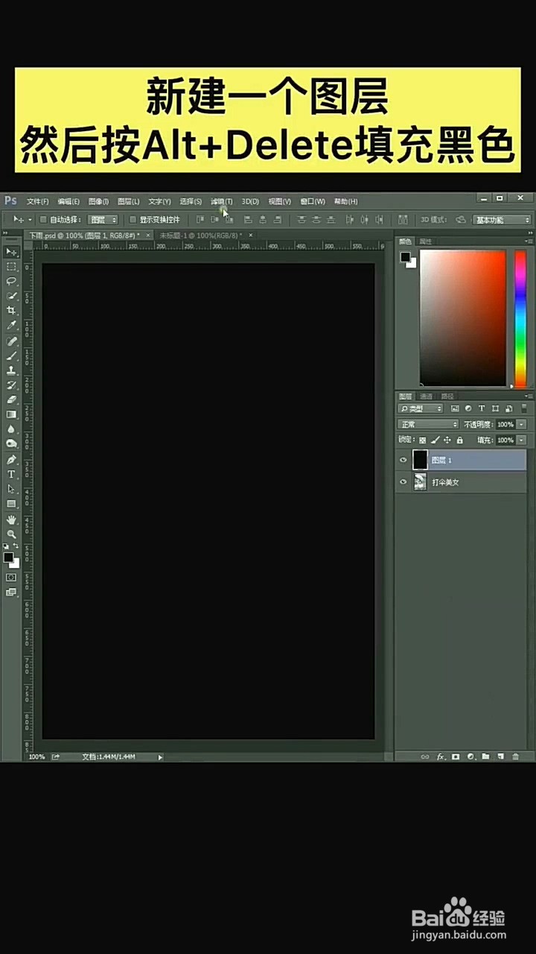
Task: Select the History Brush tool
Action: click(x=11, y=385)
